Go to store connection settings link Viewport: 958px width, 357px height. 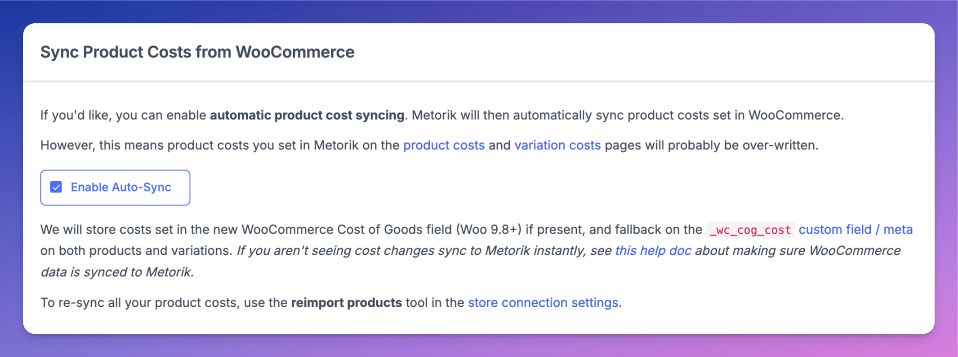tap(543, 303)
